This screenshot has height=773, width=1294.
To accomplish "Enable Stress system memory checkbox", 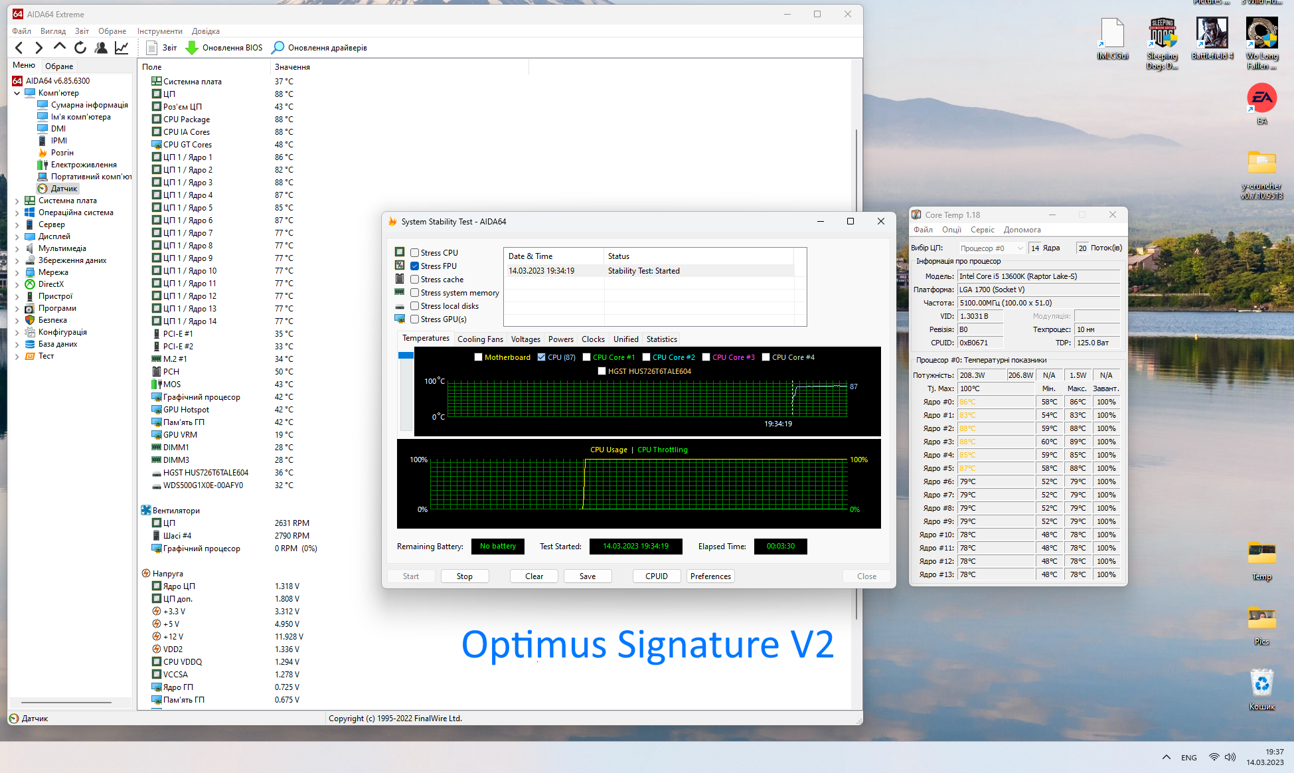I will click(414, 292).
